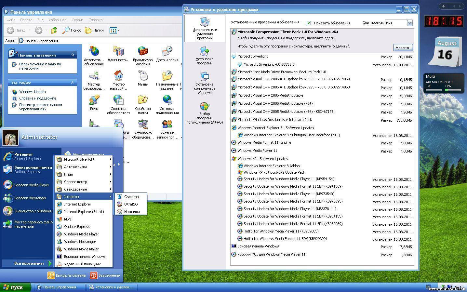Open Мастер беспроводной сети icon

point(94,80)
